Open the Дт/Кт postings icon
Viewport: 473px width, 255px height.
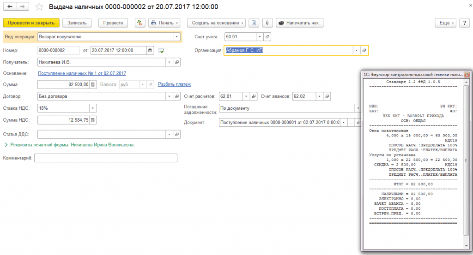click(140, 23)
